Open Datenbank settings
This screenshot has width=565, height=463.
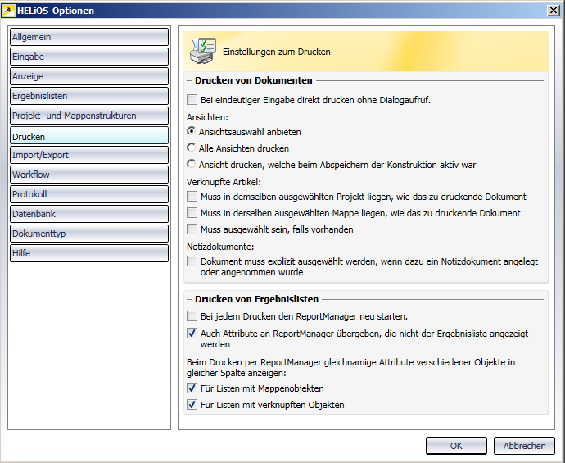point(89,214)
